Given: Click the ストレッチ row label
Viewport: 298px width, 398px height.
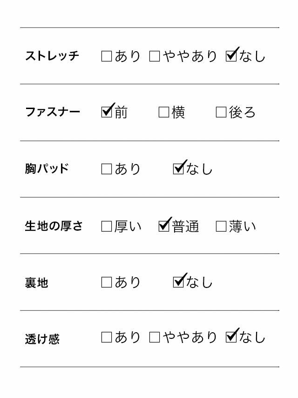Looking at the screenshot, I should (x=52, y=56).
